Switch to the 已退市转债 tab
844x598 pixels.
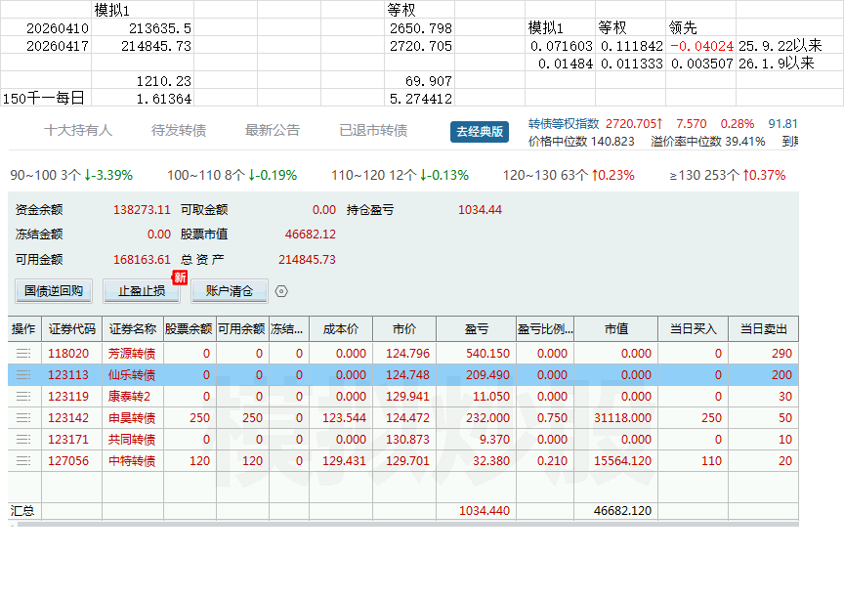coord(373,130)
